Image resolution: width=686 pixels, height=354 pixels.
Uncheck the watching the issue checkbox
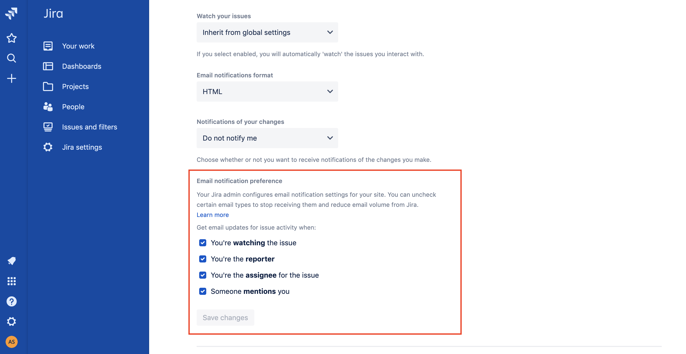(203, 243)
